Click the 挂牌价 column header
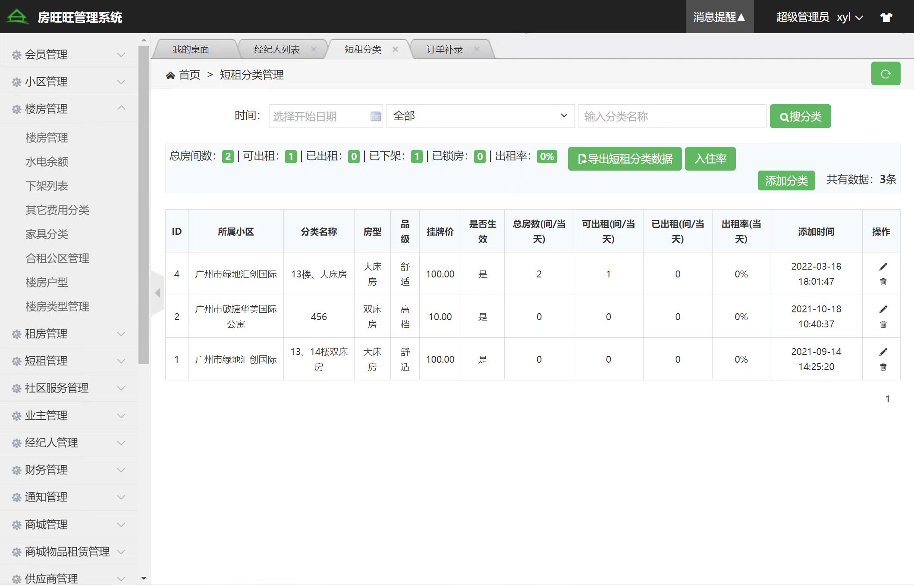Viewport: 914px width, 585px height. 440,232
